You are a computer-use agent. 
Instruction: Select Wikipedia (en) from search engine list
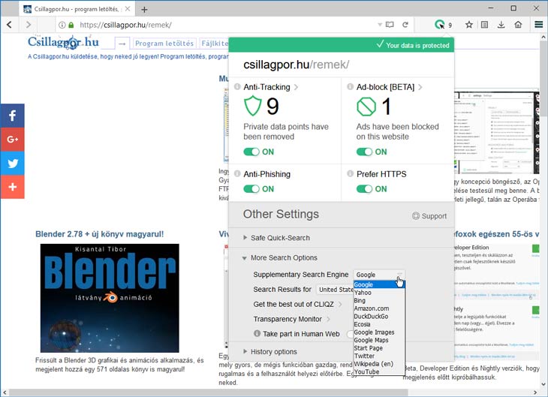coord(379,364)
